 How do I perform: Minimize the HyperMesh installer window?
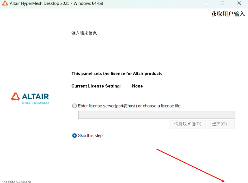(x=206, y=3)
